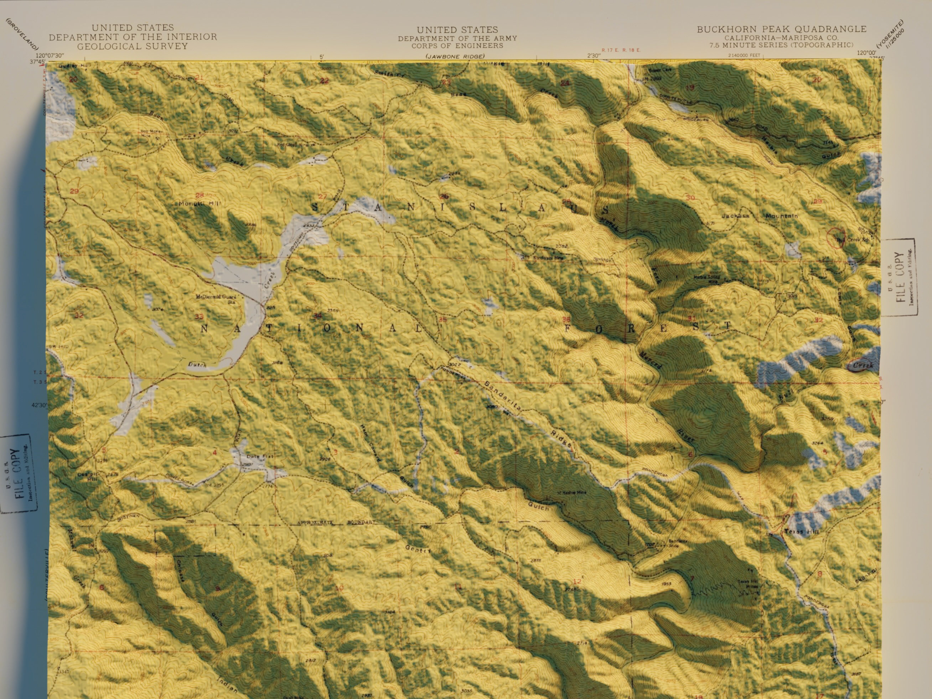Click the Corps of Engineers header text
Image resolution: width=932 pixels, height=699 pixels.
click(457, 46)
